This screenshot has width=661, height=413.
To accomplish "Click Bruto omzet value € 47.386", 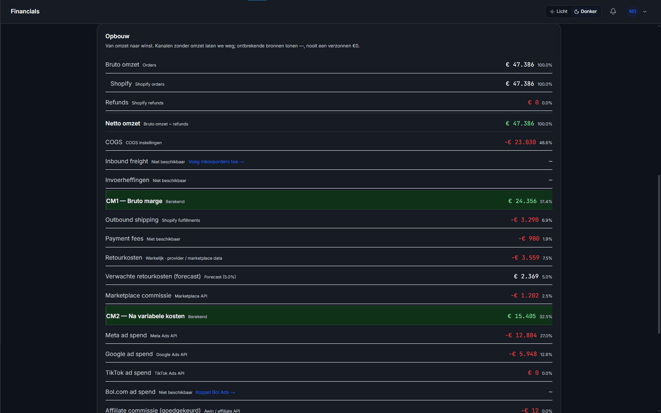I will click(520, 65).
